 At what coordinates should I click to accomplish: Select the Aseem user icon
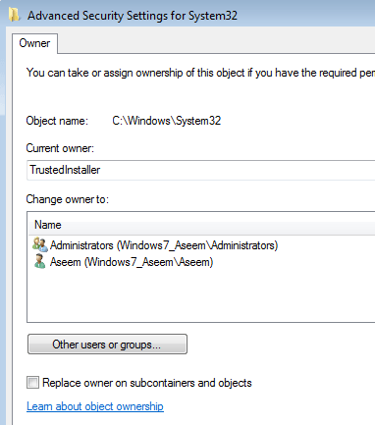point(39,261)
